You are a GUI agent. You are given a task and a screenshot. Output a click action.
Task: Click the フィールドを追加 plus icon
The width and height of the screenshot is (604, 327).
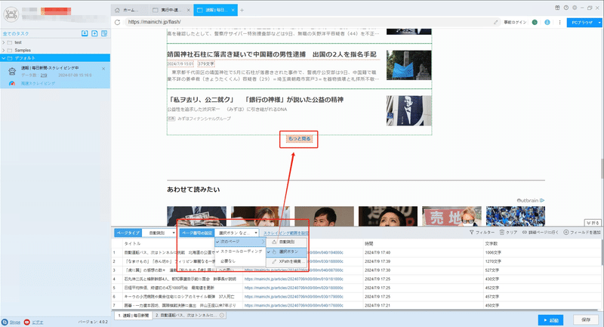(565, 233)
